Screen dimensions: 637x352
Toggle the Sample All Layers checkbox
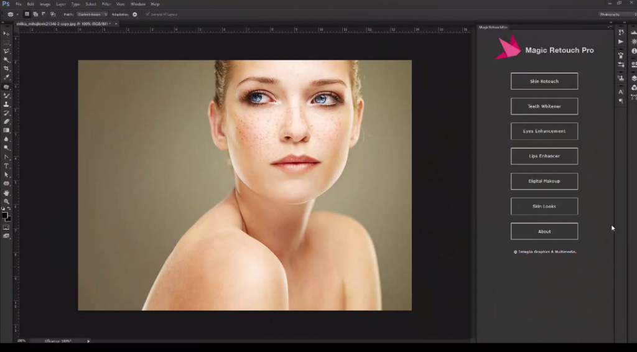[147, 14]
